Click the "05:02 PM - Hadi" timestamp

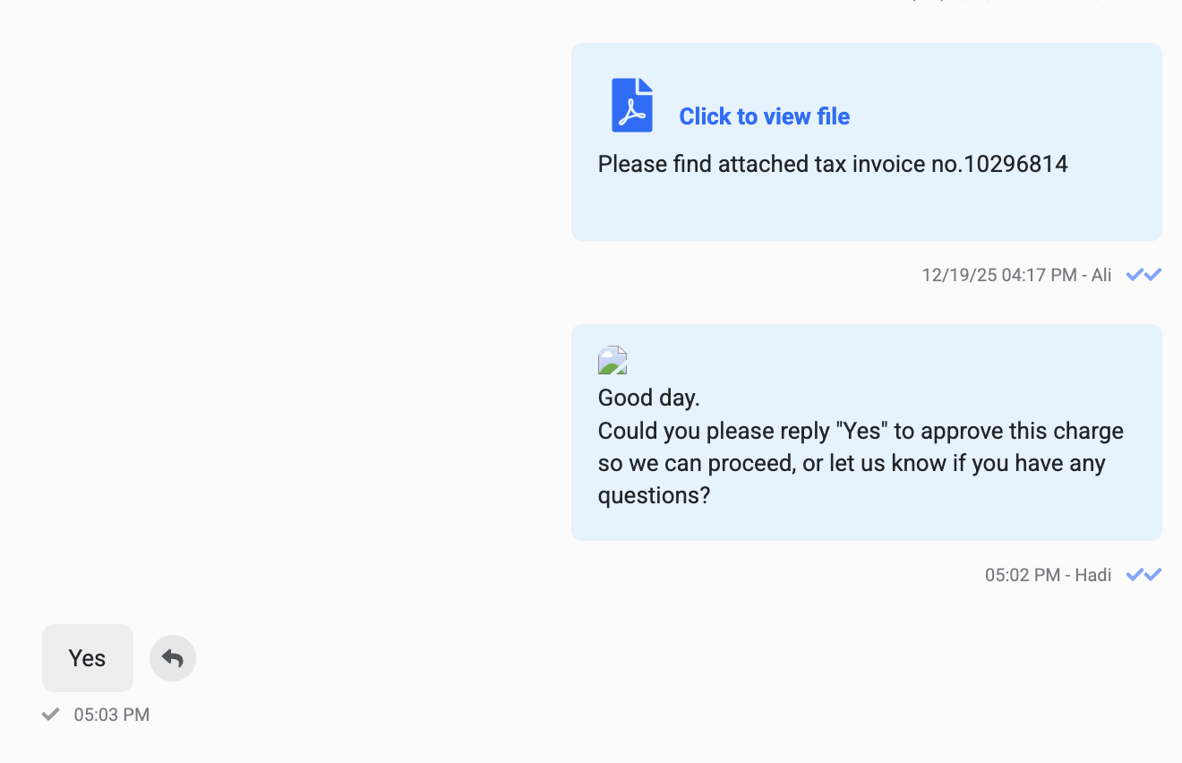click(x=1048, y=575)
